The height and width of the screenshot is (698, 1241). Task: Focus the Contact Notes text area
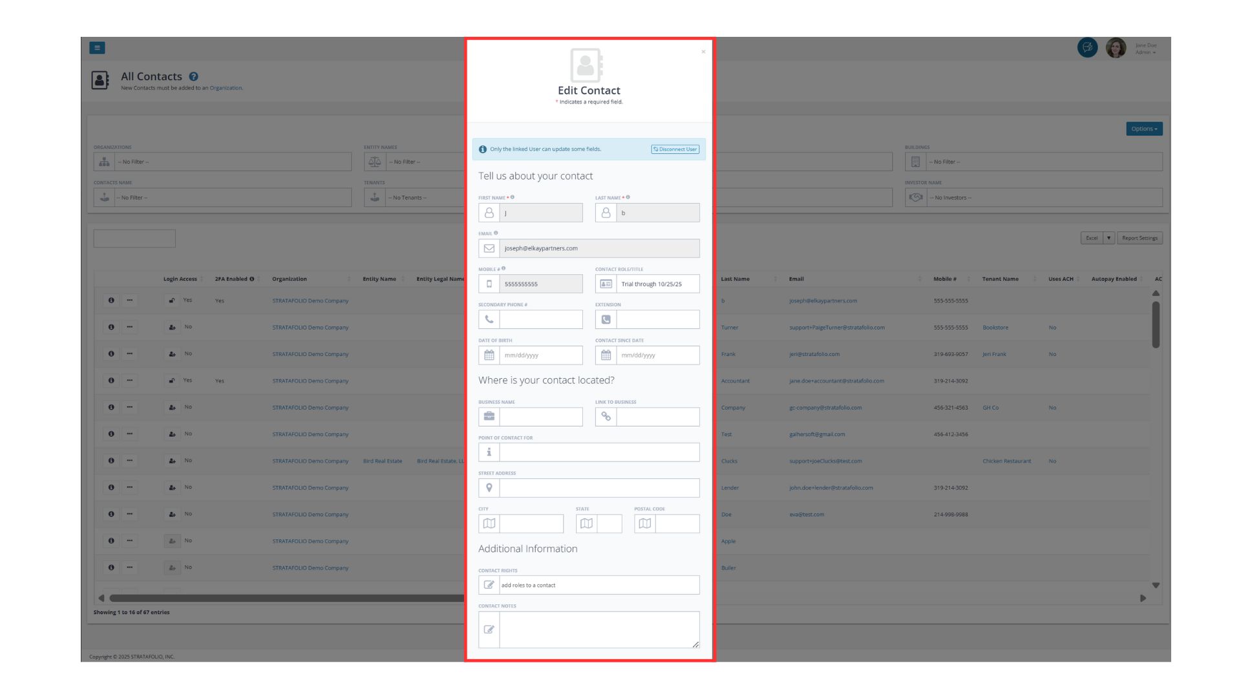coord(599,629)
